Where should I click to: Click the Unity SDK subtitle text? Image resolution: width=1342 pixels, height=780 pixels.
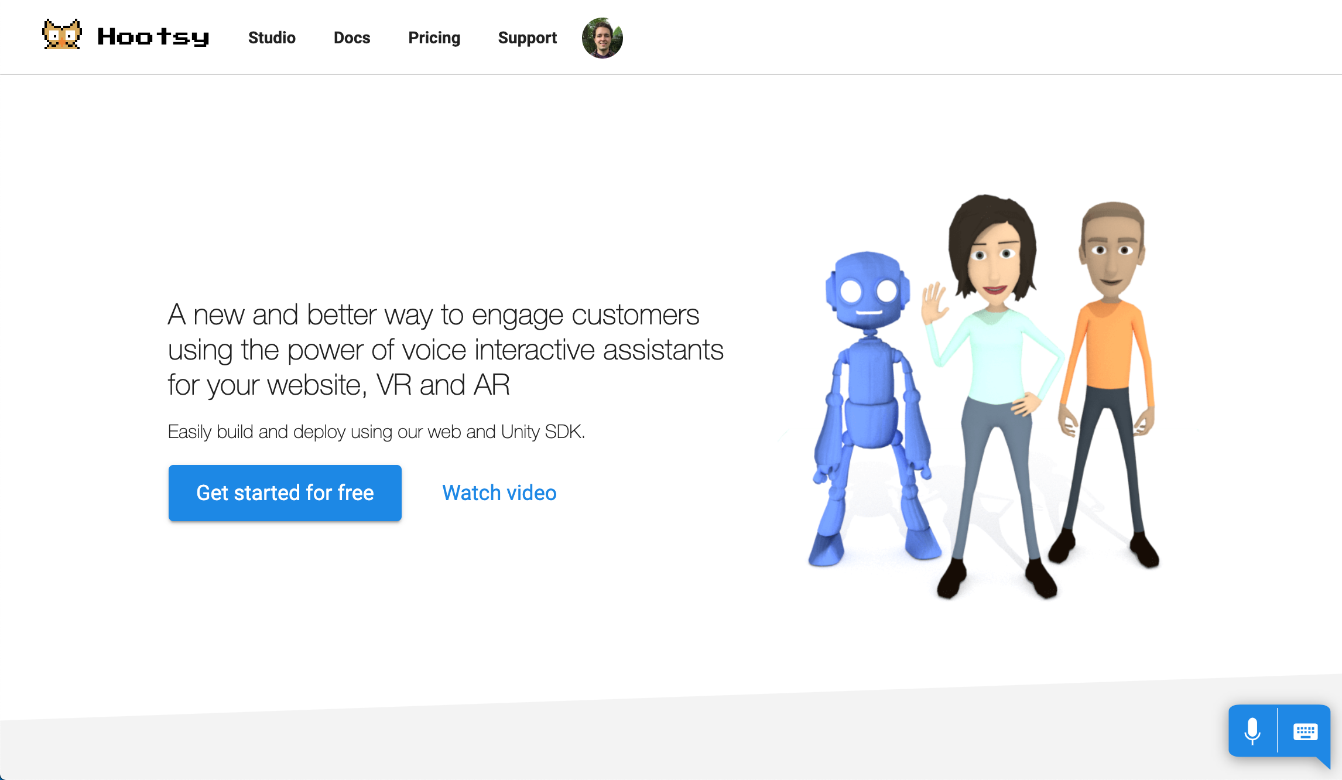point(376,432)
